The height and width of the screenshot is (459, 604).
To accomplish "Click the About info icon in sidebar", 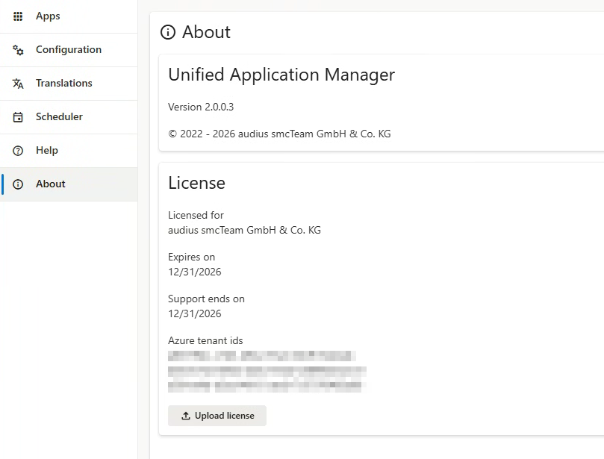I will (x=18, y=184).
